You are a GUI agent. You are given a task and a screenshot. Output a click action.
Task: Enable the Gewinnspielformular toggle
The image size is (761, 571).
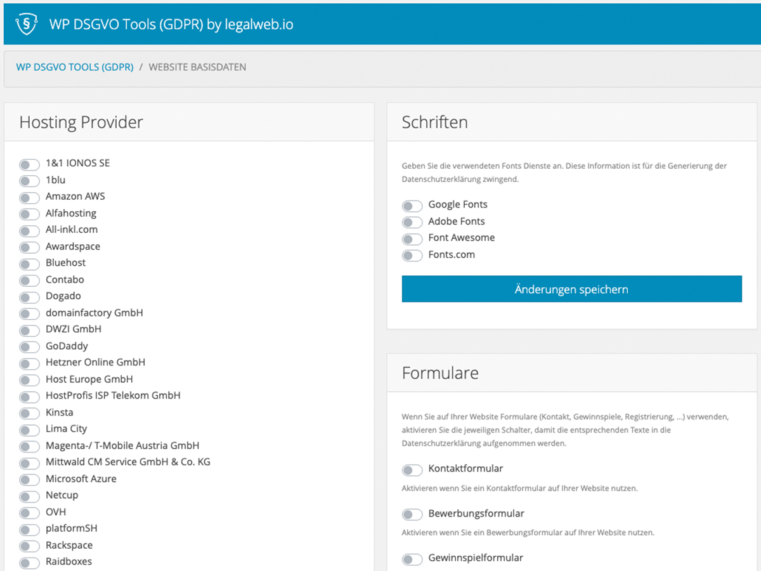412,559
